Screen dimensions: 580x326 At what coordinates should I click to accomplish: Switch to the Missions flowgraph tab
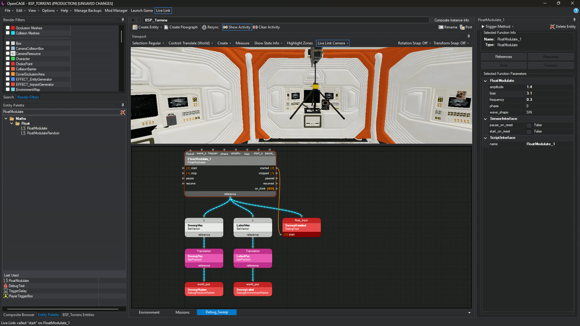pyautogui.click(x=182, y=312)
